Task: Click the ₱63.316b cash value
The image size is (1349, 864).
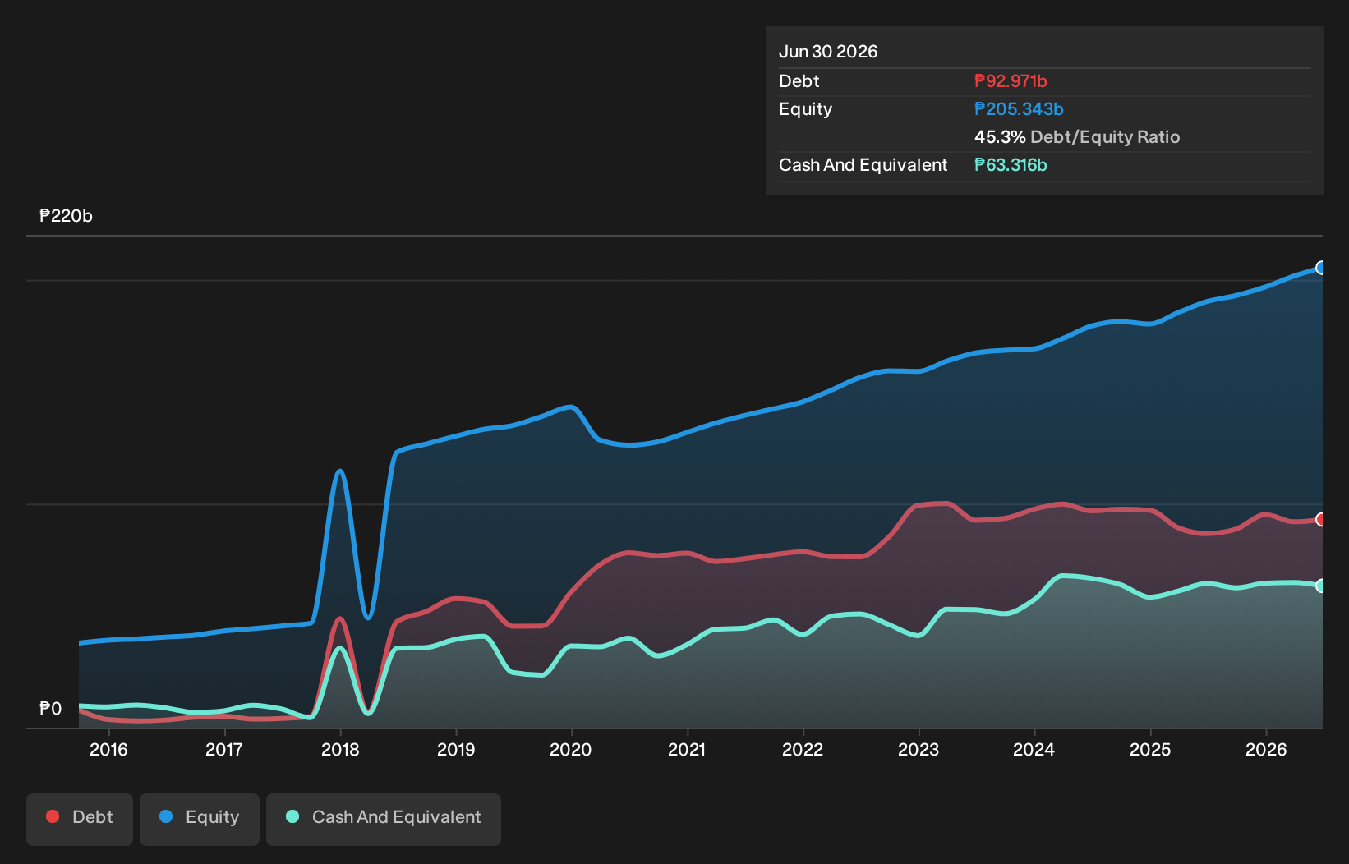Action: point(1011,165)
